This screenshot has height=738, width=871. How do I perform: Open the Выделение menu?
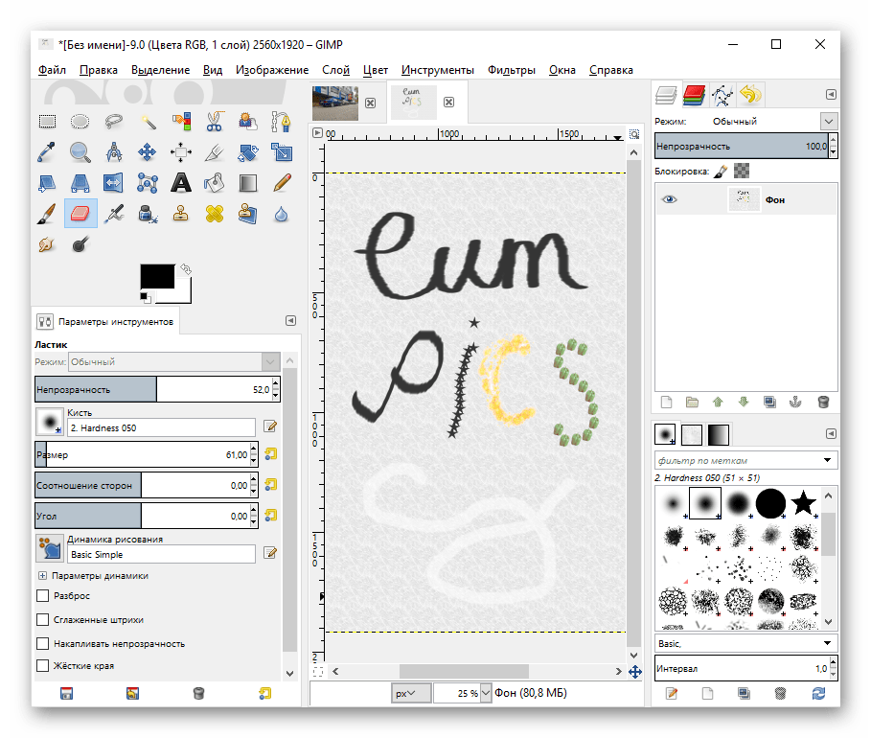tap(161, 70)
